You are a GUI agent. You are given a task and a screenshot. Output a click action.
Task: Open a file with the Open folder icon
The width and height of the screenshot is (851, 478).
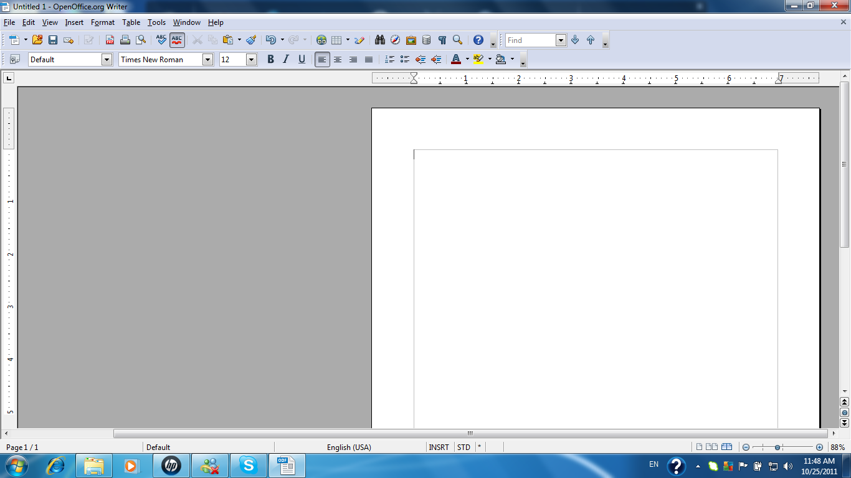point(37,40)
